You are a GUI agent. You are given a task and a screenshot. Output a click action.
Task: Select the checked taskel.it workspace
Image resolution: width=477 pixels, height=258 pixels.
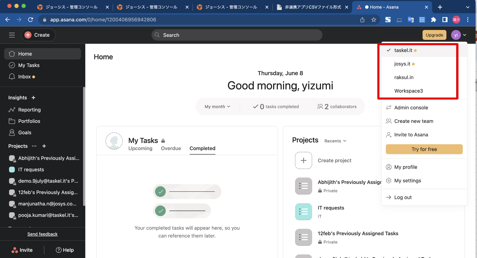(403, 50)
